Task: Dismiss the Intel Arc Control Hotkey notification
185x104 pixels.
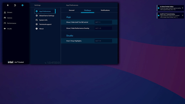Action: [x=183, y=15]
